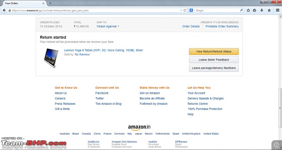Reload the page with refresh icon
282x150 pixels.
click(185, 11)
